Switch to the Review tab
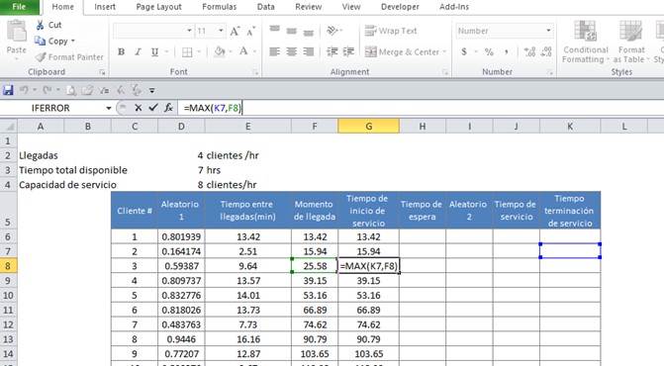The height and width of the screenshot is (366, 664). (x=309, y=7)
